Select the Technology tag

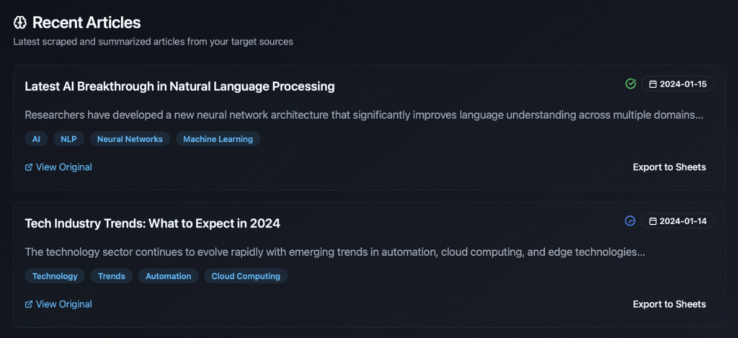pos(55,276)
